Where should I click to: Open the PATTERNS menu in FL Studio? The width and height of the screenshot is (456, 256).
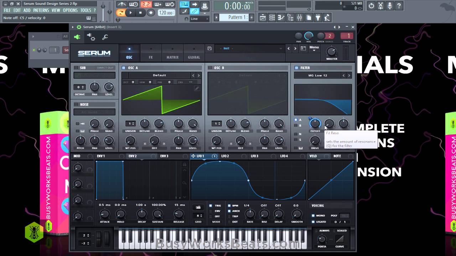[x=41, y=10]
